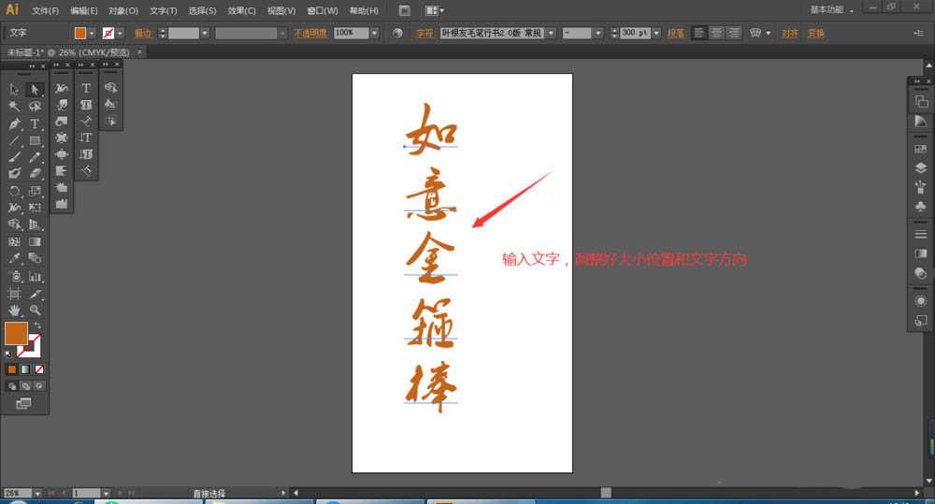Open the opacity 100% dropdown
935x504 pixels.
click(x=374, y=33)
